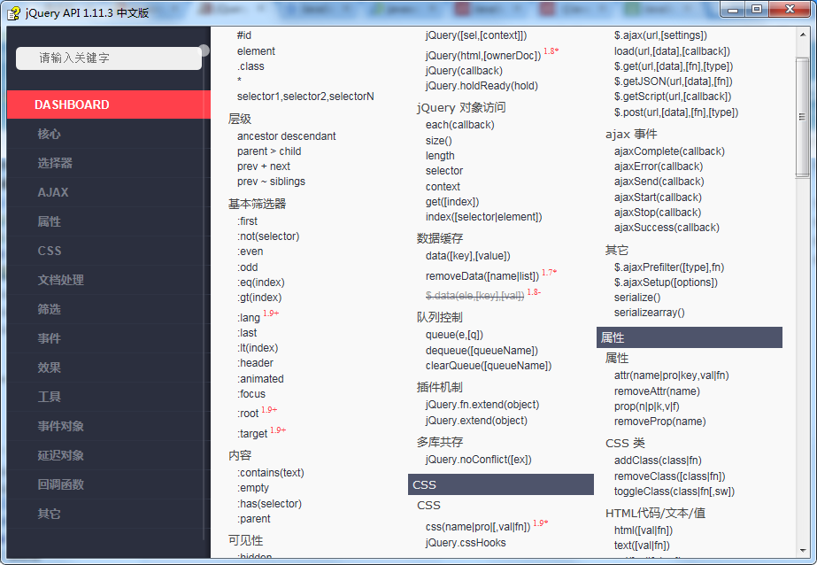Open the ajaxComplete(callback) documentation
Image resolution: width=817 pixels, height=565 pixels.
pos(667,151)
